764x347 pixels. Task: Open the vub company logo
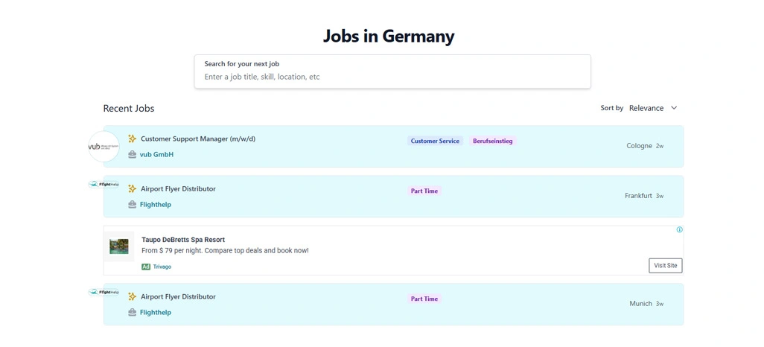pos(104,147)
